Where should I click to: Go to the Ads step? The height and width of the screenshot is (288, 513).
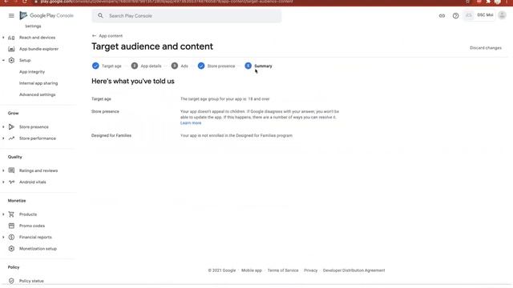[x=180, y=66]
